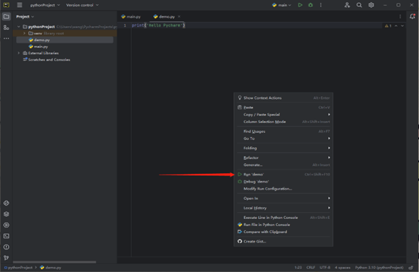Open the Refactor submenu
This screenshot has width=419, height=272.
(284, 158)
